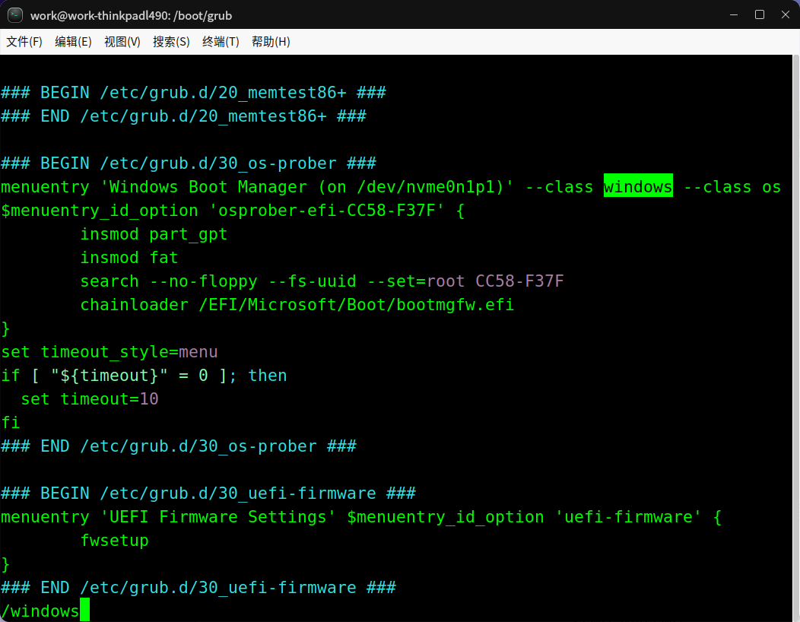Click the terminal app icon in title bar
This screenshot has height=622, width=800.
14,15
